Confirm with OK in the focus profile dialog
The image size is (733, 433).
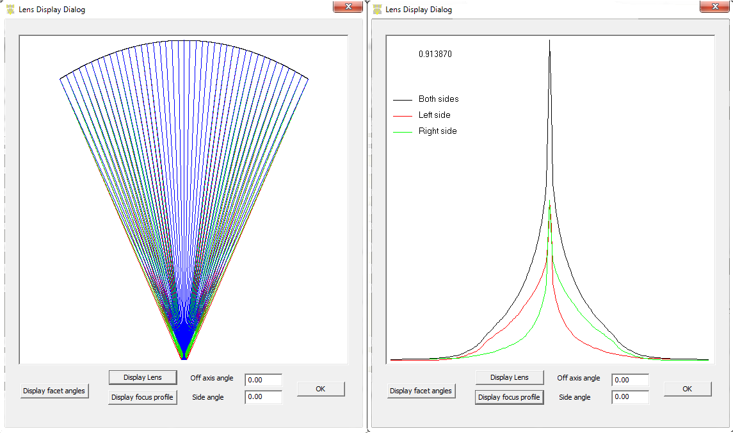click(688, 389)
